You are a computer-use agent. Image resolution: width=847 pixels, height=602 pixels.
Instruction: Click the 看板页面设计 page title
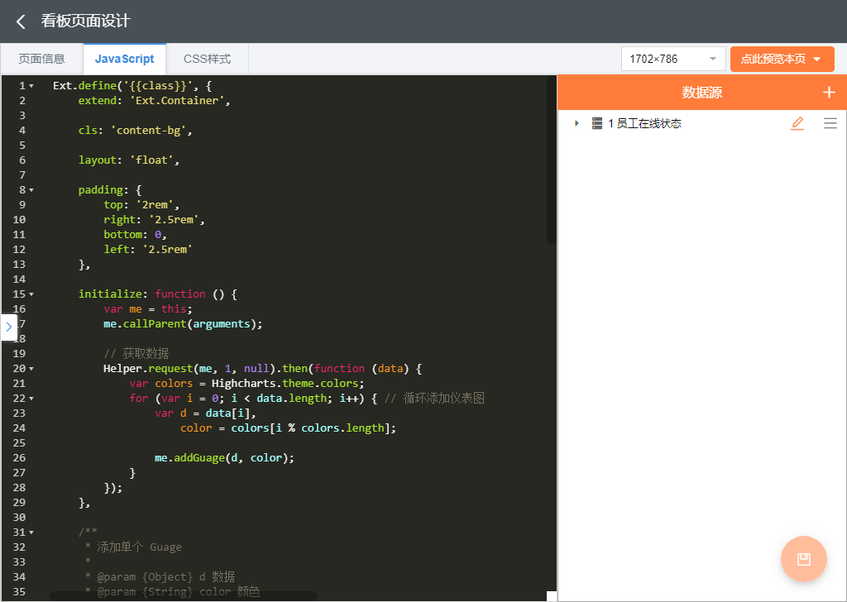pyautogui.click(x=86, y=21)
